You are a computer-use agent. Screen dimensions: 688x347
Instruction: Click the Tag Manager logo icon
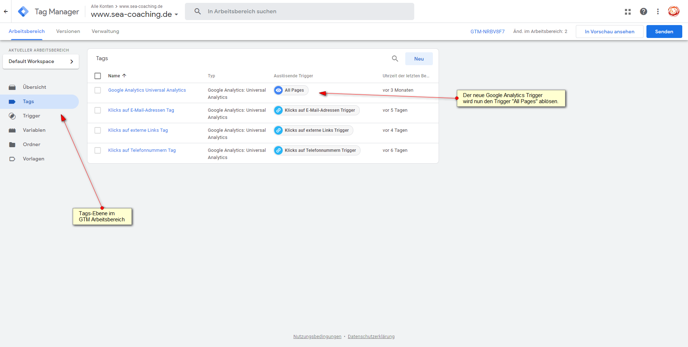coord(23,11)
